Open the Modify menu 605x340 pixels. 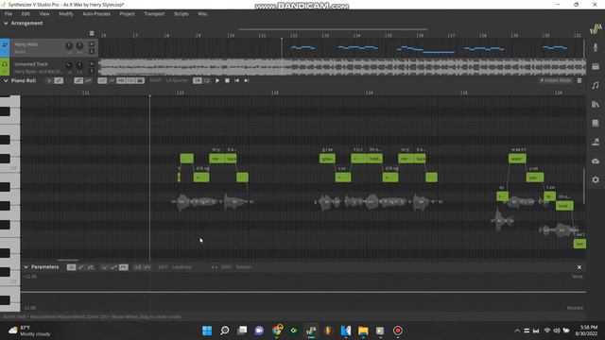[x=66, y=14]
